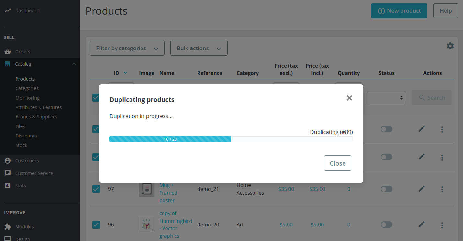The image size is (463, 241).
Task: Click the duplication progress bar showing 10/20
Action: pos(170,139)
